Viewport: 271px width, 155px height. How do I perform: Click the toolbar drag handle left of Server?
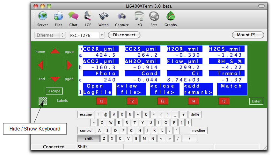point(34,19)
